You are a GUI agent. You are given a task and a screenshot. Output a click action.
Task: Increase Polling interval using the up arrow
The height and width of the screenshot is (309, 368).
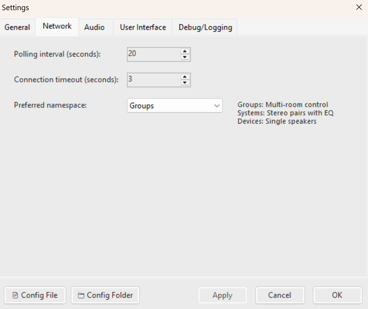(x=185, y=52)
